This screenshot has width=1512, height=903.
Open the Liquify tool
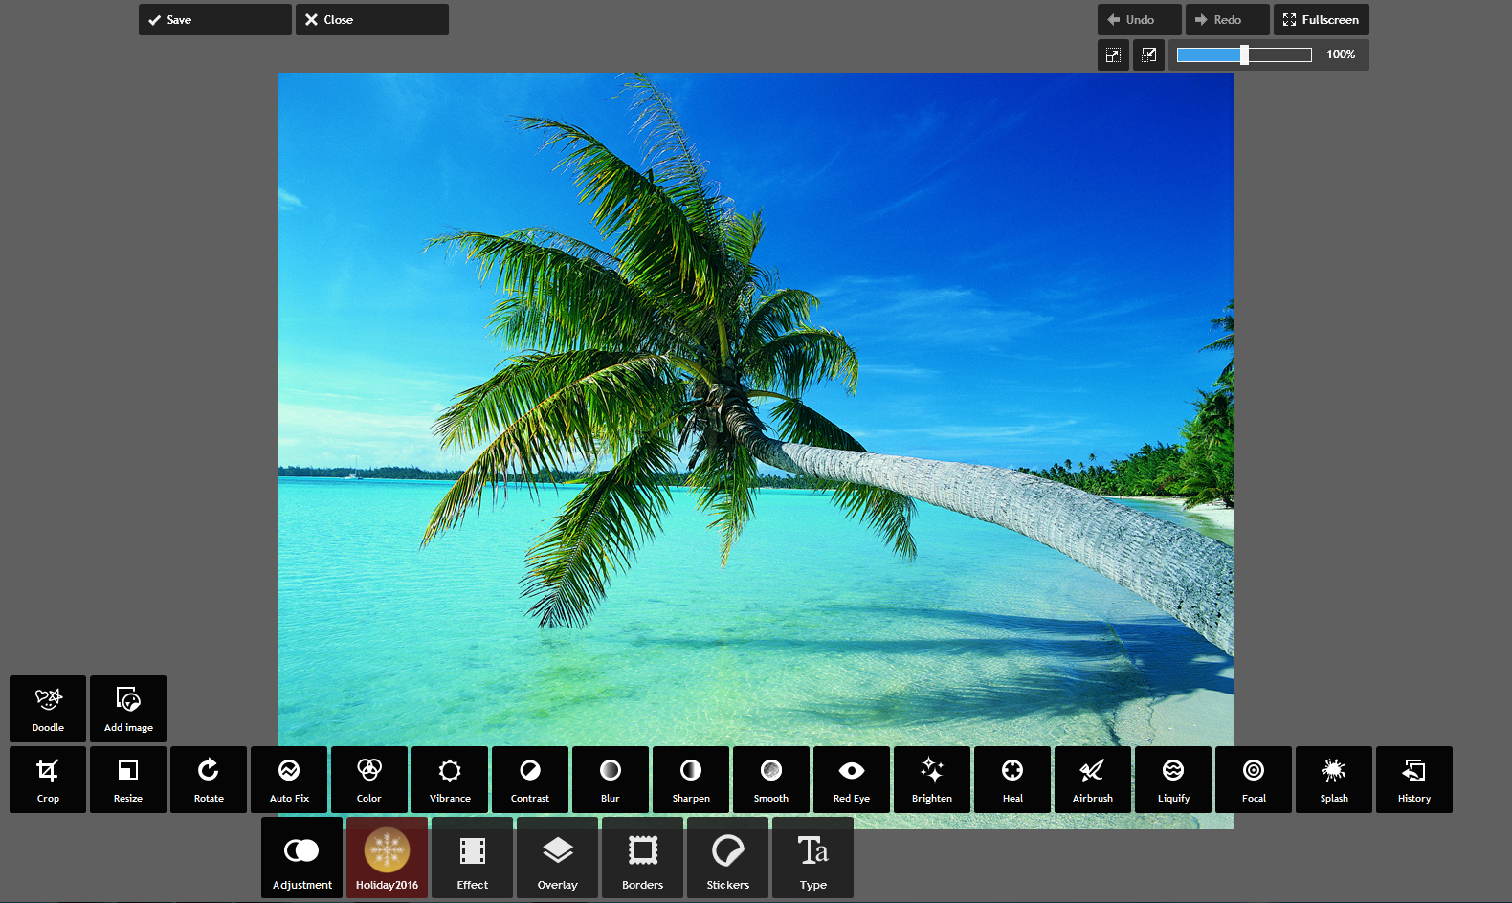point(1173,780)
